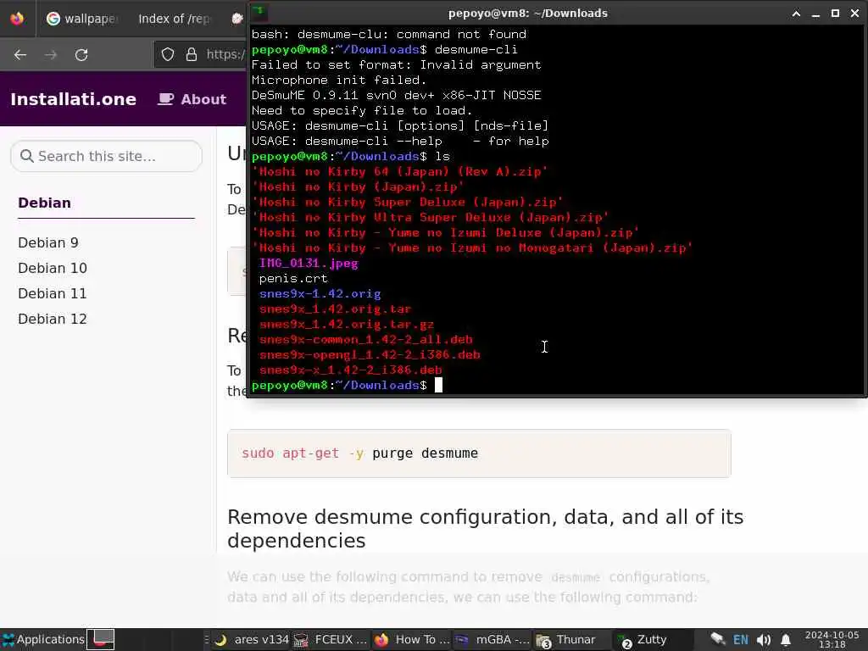The width and height of the screenshot is (868, 651).
Task: Click the sudo apt-get purge desmume code block
Action: [x=479, y=453]
